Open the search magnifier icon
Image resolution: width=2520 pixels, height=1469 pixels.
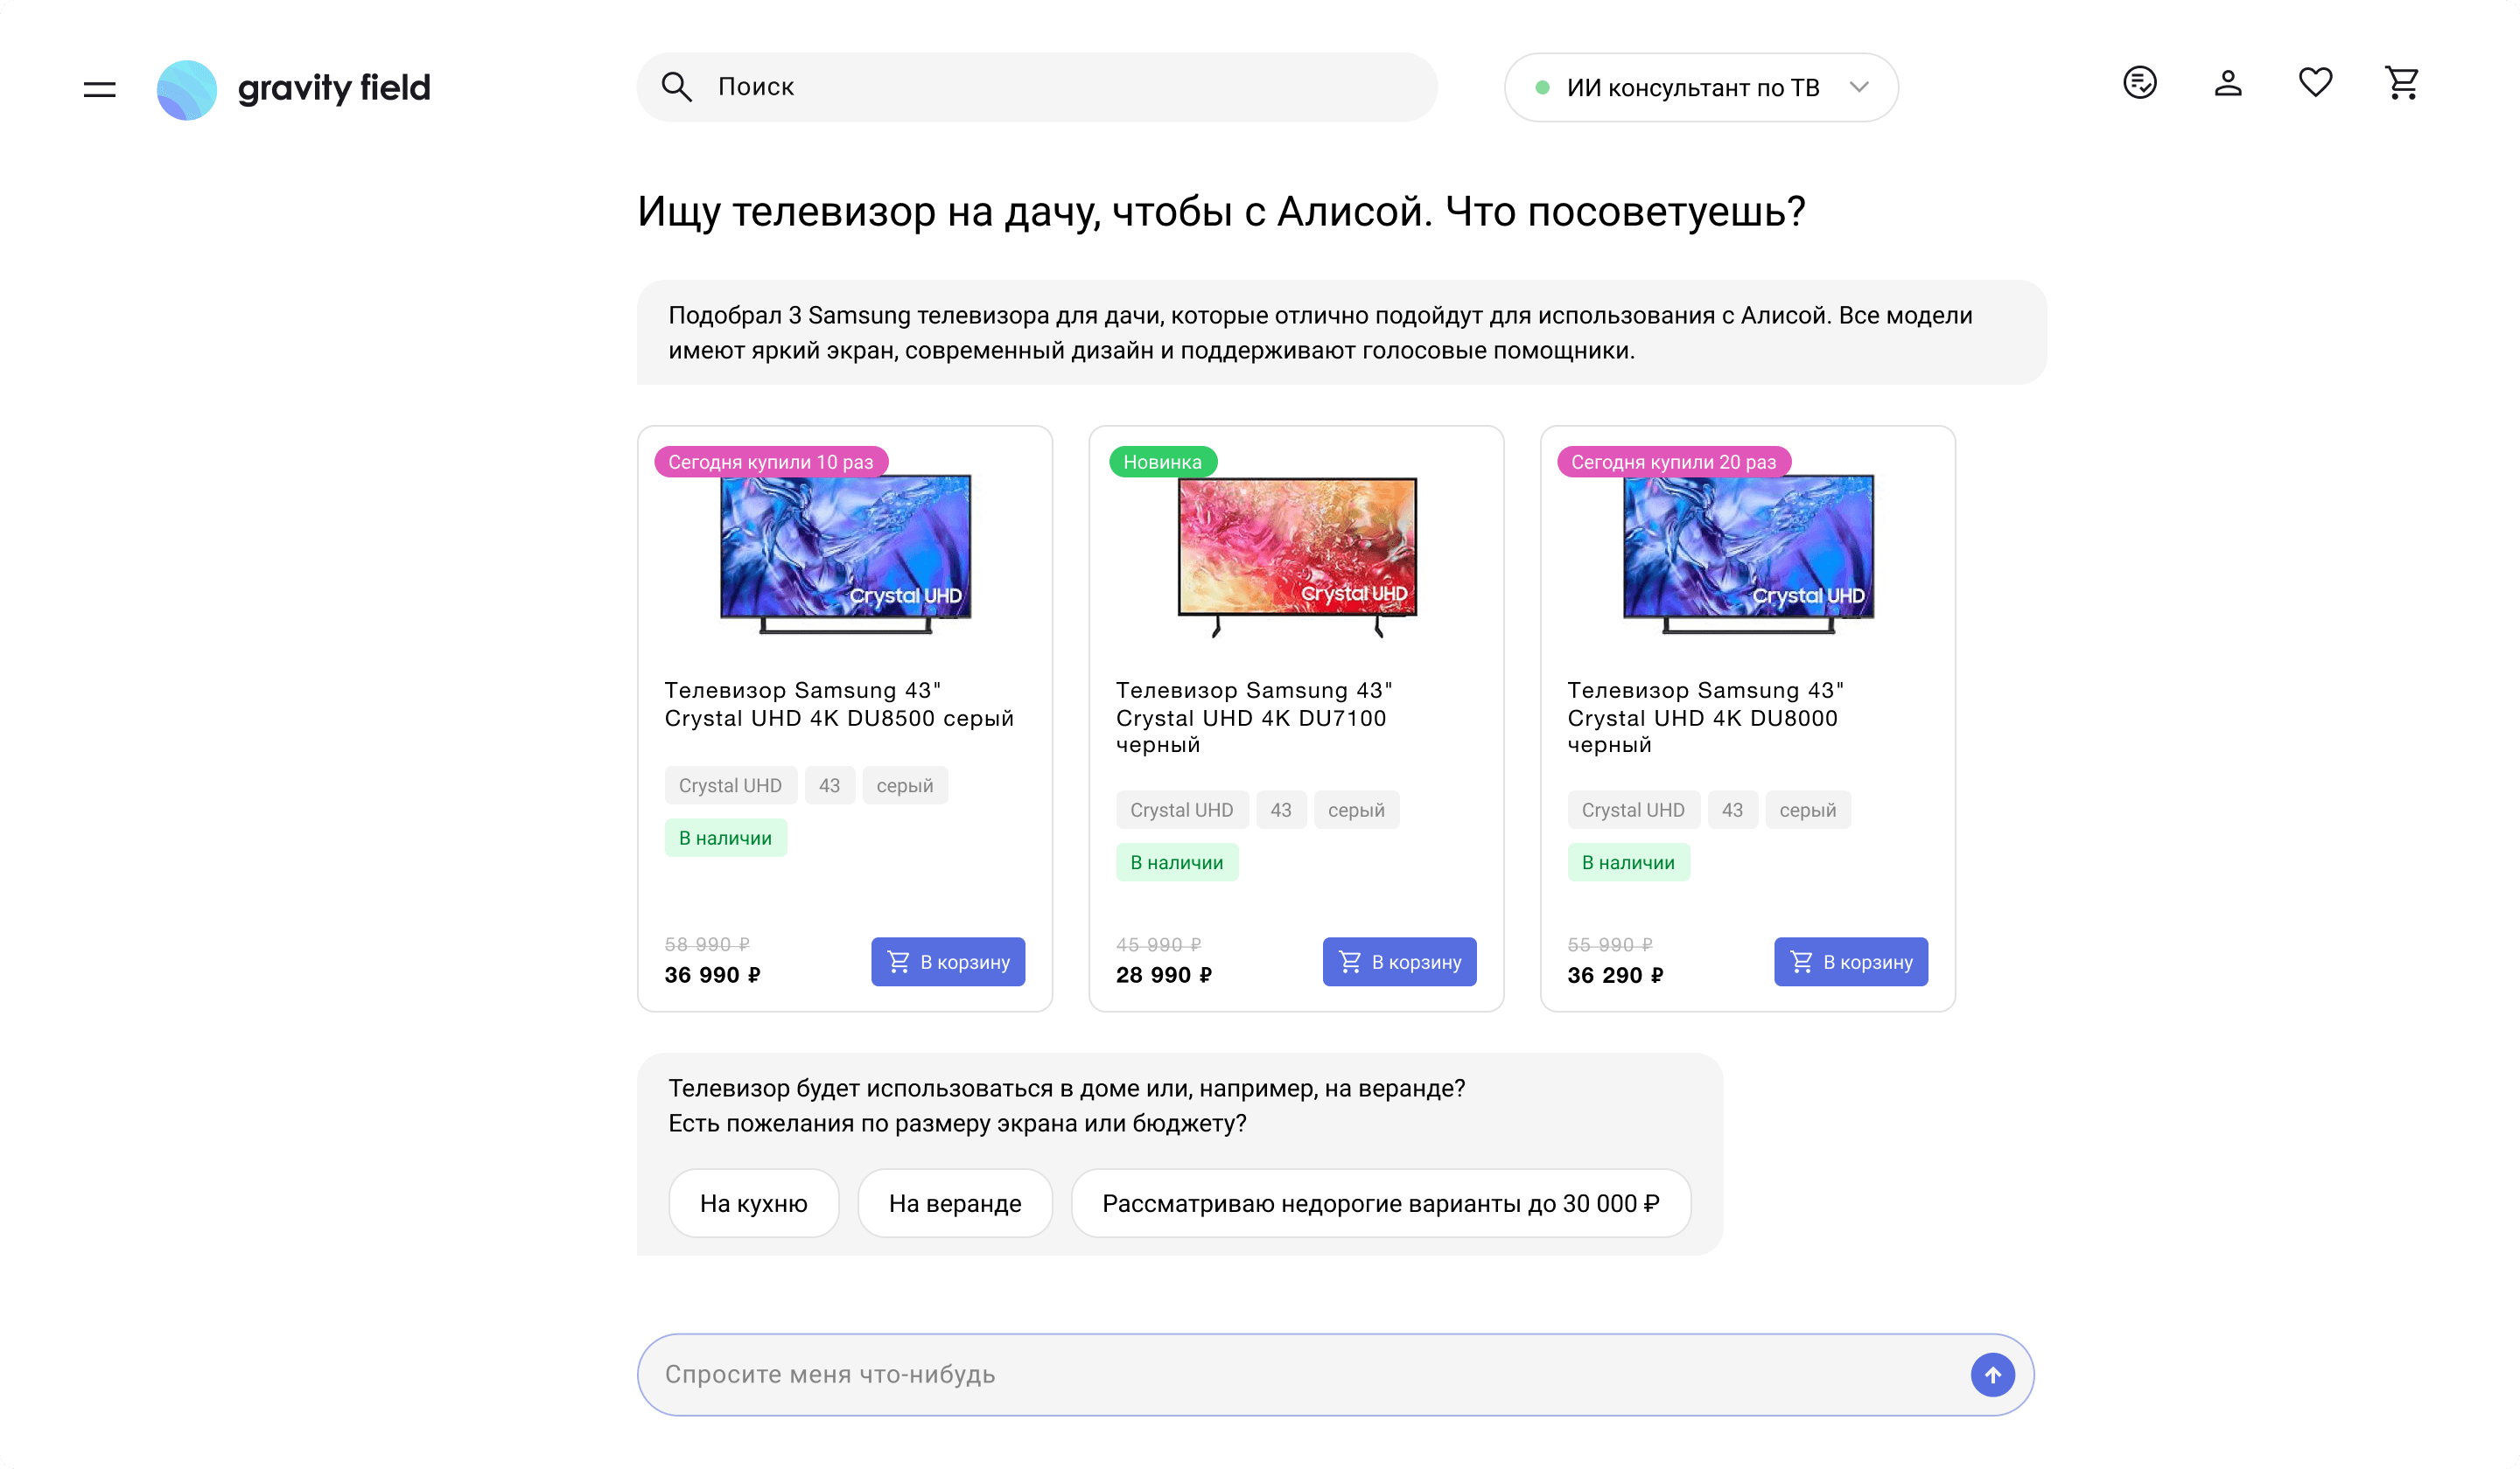(x=676, y=87)
